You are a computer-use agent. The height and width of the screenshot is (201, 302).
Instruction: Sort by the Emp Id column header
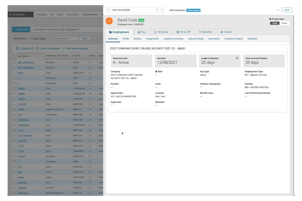pos(76,56)
